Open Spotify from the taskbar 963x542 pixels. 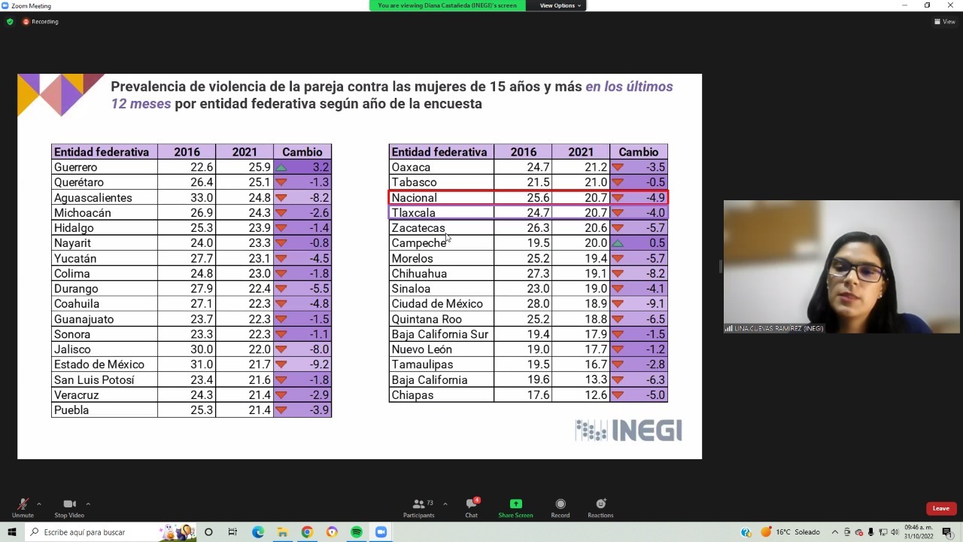point(357,532)
